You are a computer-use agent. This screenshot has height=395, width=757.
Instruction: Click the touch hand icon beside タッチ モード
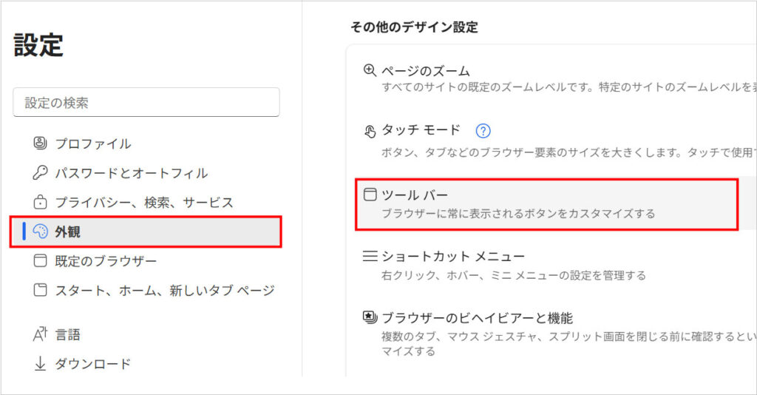pyautogui.click(x=370, y=131)
